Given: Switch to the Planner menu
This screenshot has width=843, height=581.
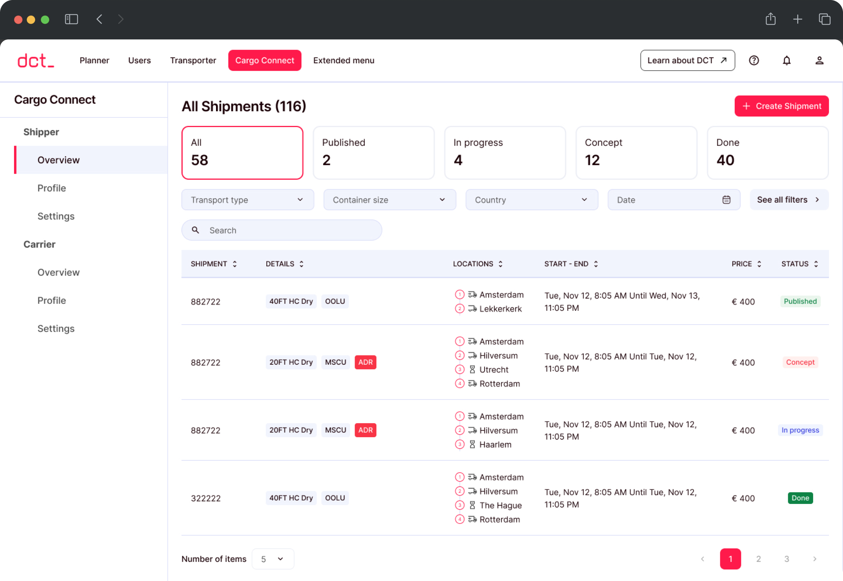Looking at the screenshot, I should pyautogui.click(x=94, y=60).
